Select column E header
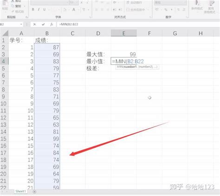This screenshot has height=196, width=220. point(123,33)
